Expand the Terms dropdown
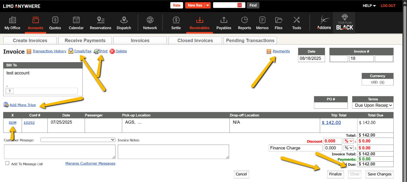Viewport: 407px width, 182px height. 373,105
